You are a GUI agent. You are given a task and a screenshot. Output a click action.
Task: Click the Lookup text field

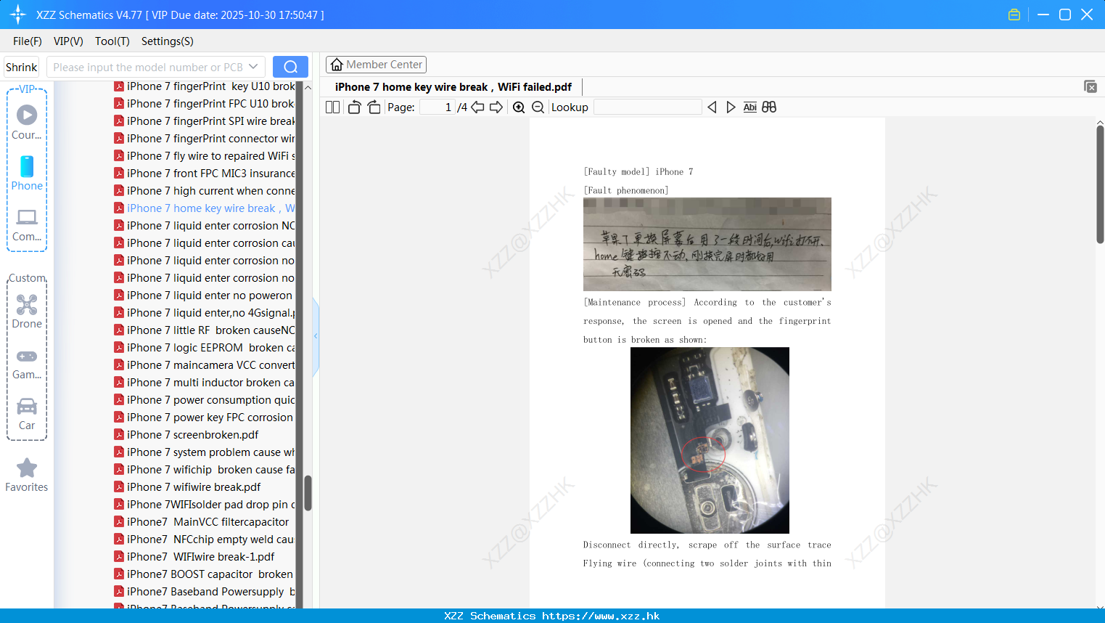647,107
